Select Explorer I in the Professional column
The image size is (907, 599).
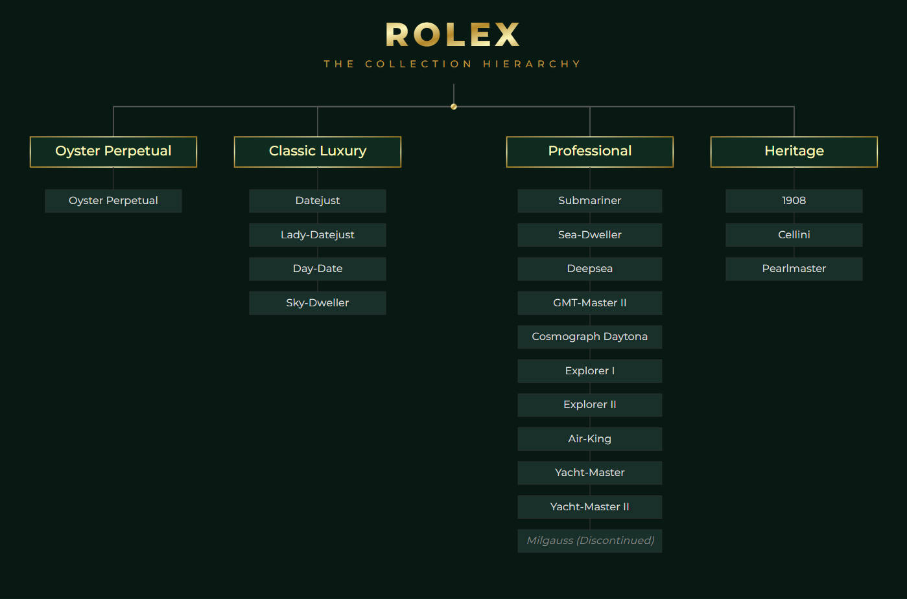(589, 370)
